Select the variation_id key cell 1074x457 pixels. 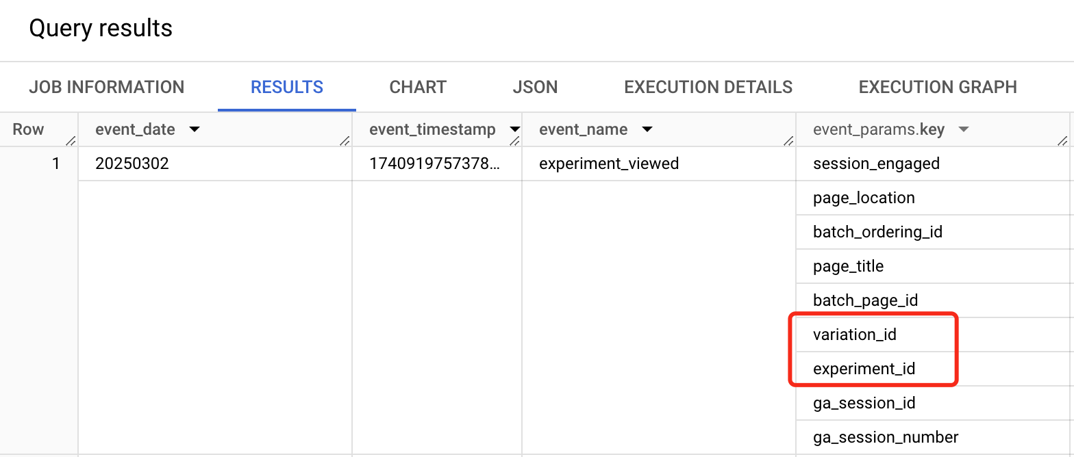click(933, 335)
